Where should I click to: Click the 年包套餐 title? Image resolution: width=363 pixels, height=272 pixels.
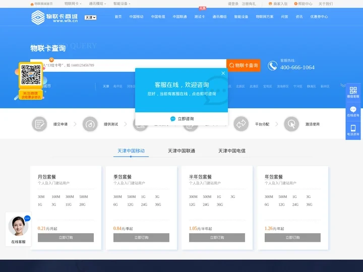274,177
